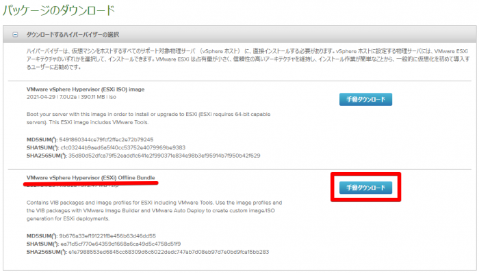This screenshot has height=273, width=479.
Task: Click 手動ダウンロード for the Offline Bundle
Action: (365, 188)
